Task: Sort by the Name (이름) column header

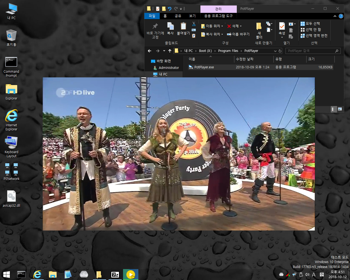Action: point(211,59)
